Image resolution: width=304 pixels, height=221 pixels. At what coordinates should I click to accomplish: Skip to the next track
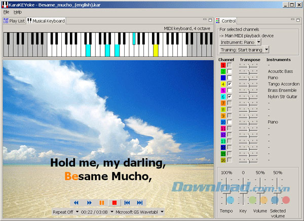[x=140, y=202]
